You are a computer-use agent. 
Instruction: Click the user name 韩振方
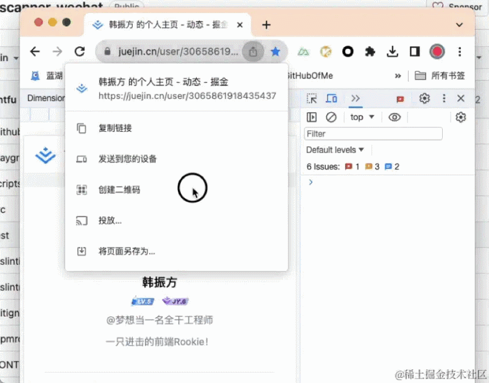(x=160, y=282)
